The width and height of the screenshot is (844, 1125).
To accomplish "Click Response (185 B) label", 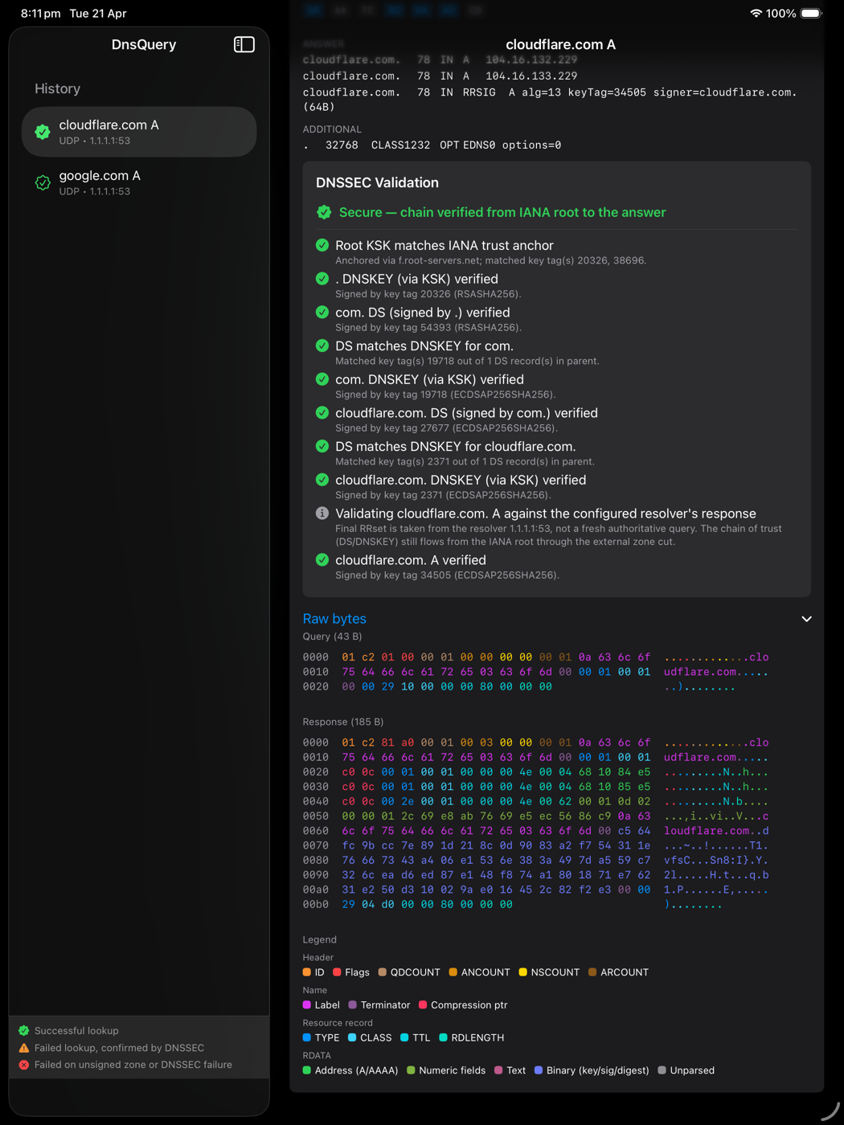I will coord(342,722).
